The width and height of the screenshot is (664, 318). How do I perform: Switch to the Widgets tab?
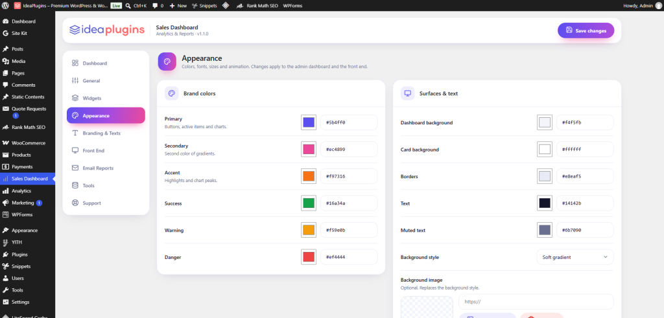(x=106, y=98)
